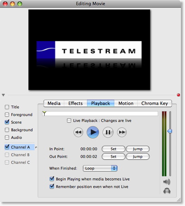Image resolution: width=185 pixels, height=206 pixels.
Task: Click the volume slider handle
Action: point(170,131)
